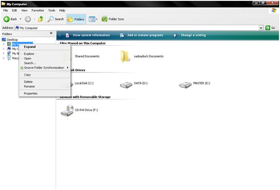Click the Forward arrow icon
The image size is (280, 190).
click(28, 19)
